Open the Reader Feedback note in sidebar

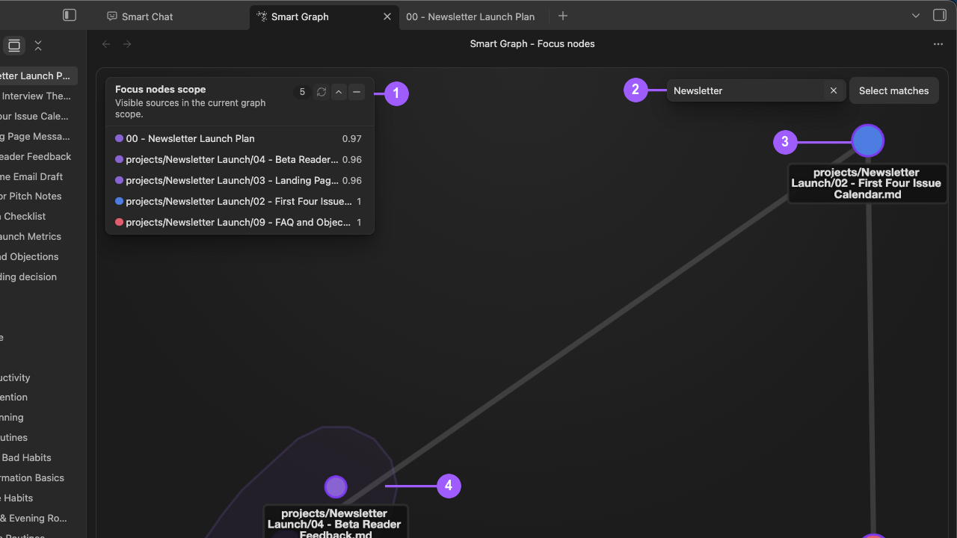coord(37,156)
